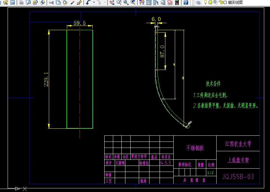Activate the Pan hand tool
Viewport: 270px width, 192px height.
112,2
